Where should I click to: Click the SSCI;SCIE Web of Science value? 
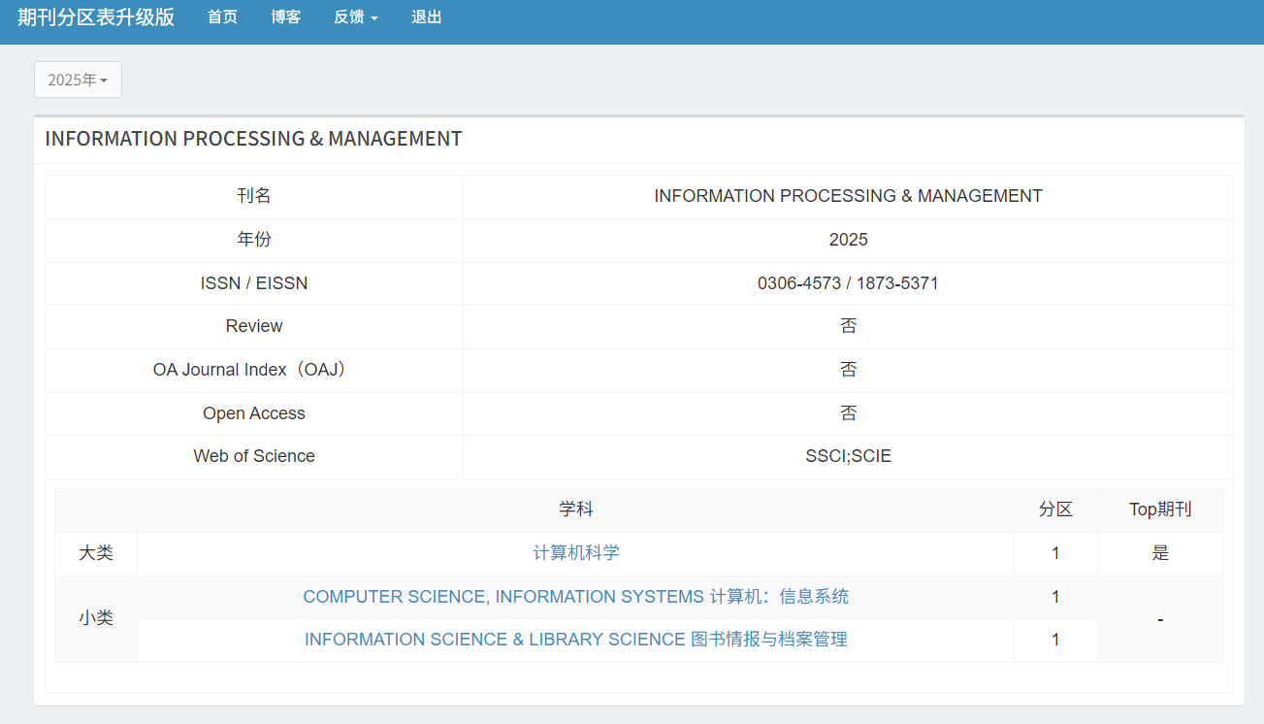(x=848, y=456)
